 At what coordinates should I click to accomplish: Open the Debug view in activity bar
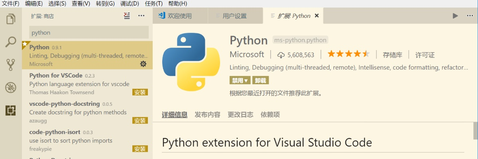click(x=11, y=87)
